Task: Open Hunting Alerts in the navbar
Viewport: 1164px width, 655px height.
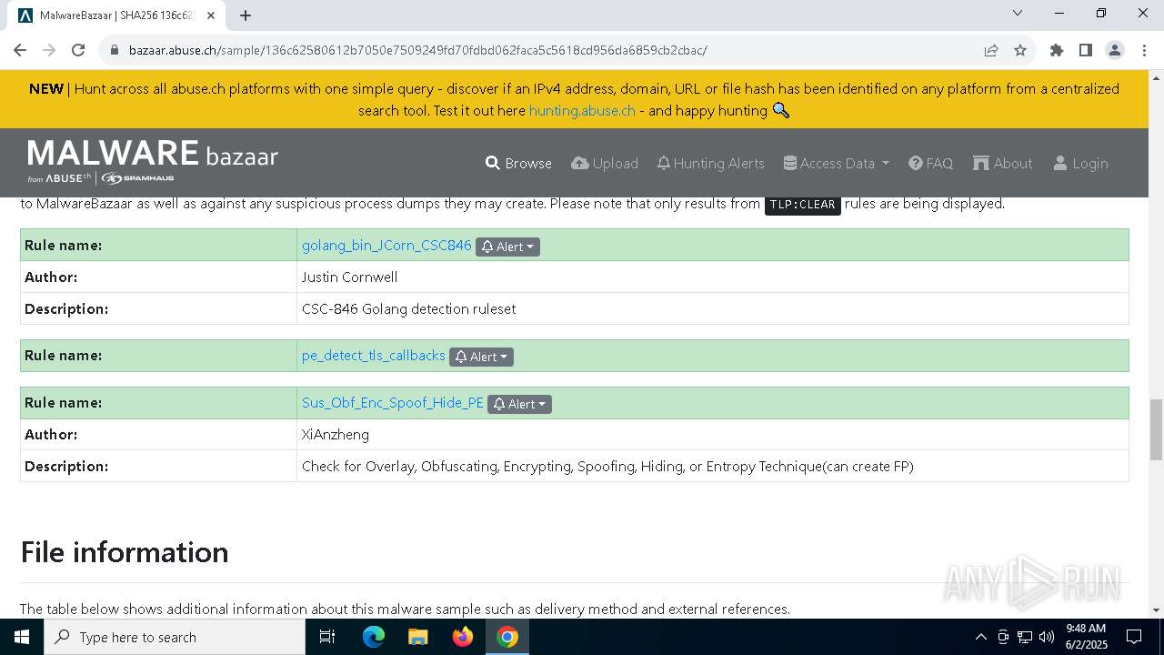Action: [710, 163]
